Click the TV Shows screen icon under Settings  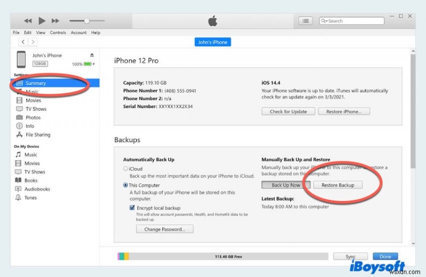click(19, 109)
